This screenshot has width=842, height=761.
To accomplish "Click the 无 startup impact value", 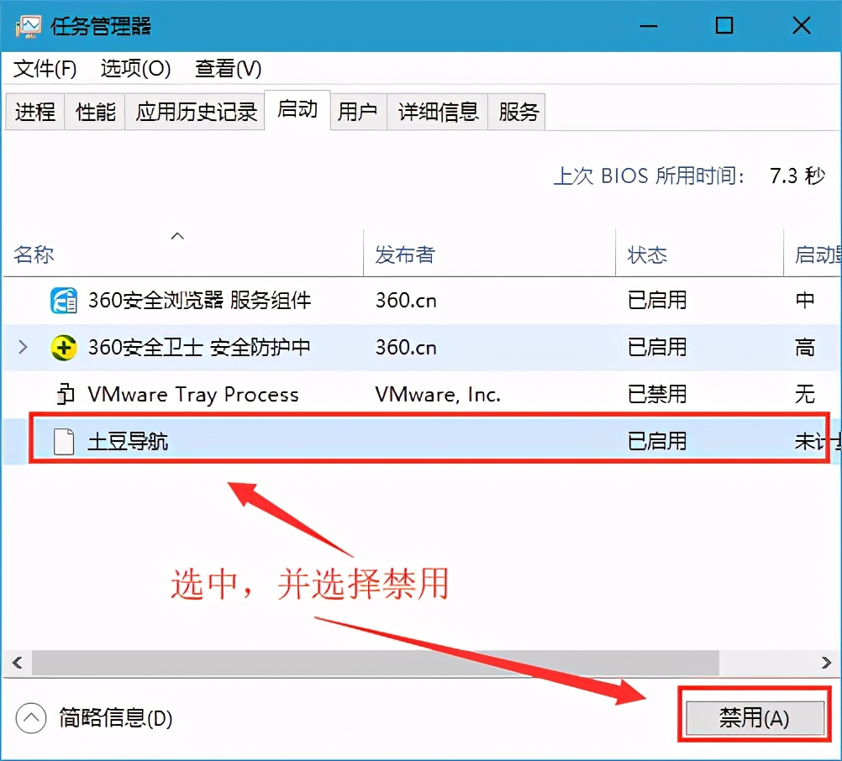I will click(805, 395).
